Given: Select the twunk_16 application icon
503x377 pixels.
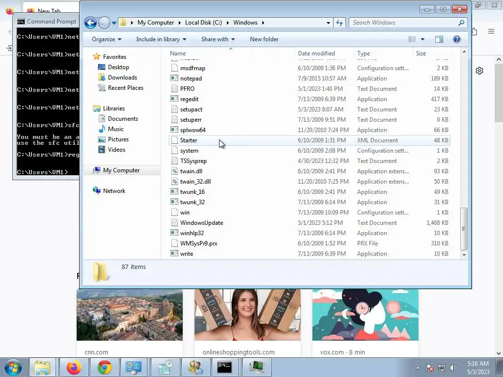Looking at the screenshot, I should [x=174, y=192].
